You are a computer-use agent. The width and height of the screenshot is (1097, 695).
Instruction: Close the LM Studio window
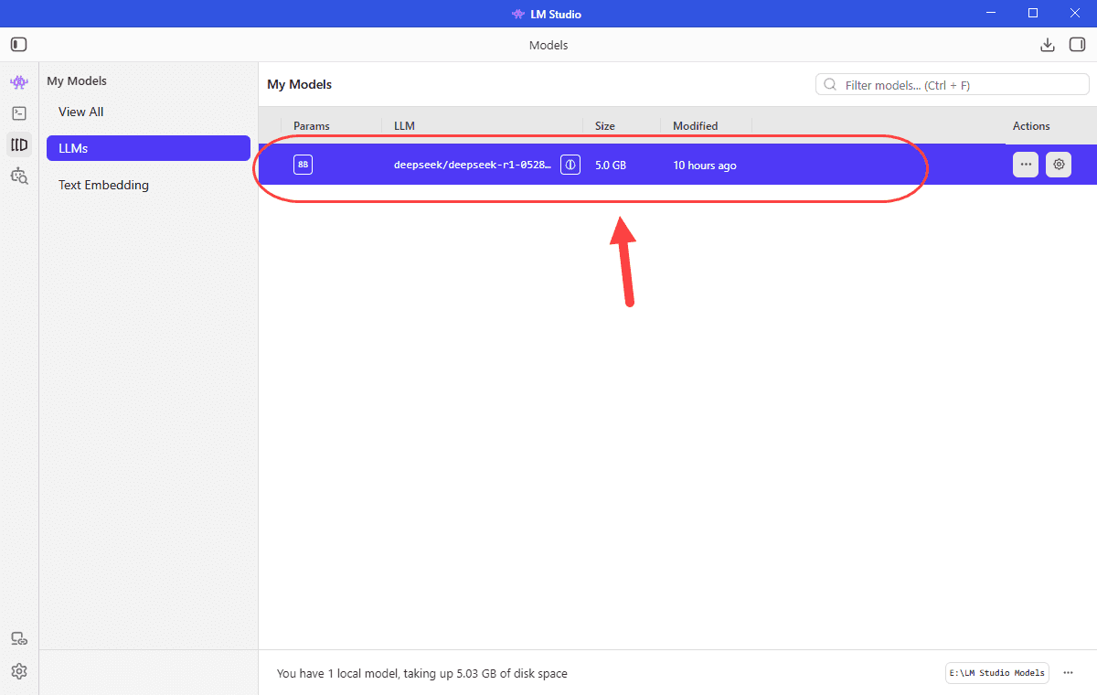pos(1075,13)
